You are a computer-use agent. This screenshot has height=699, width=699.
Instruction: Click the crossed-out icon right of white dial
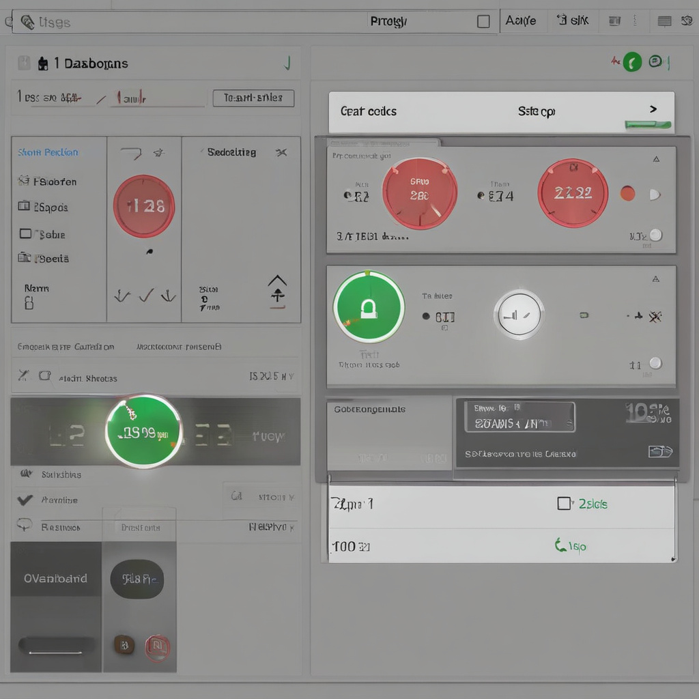[x=654, y=316]
